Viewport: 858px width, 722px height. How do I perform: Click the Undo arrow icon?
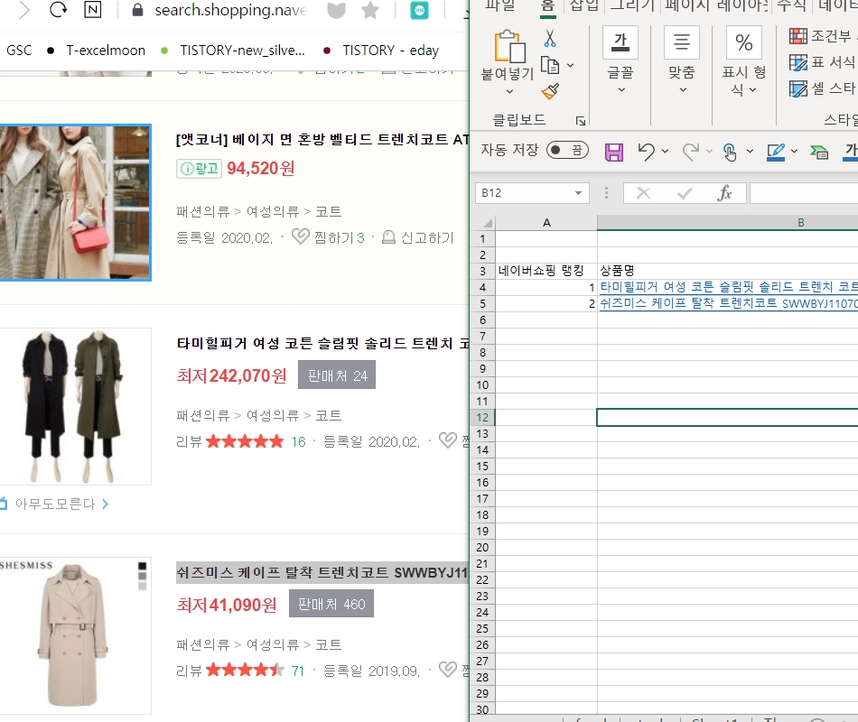(x=647, y=152)
